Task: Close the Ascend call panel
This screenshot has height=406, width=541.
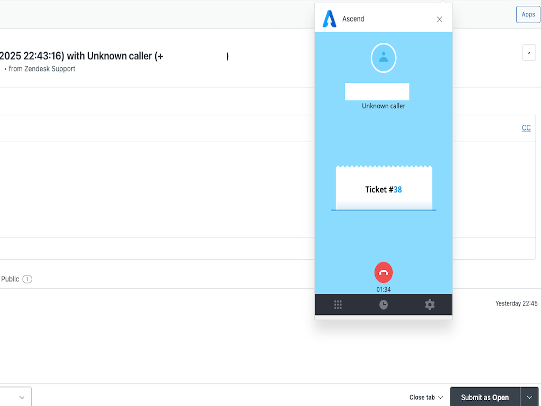Action: pos(439,20)
